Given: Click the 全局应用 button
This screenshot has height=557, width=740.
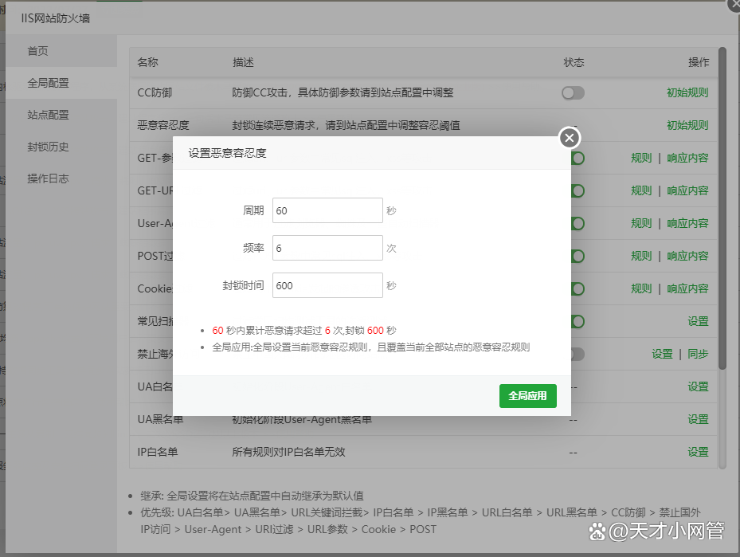Looking at the screenshot, I should [x=527, y=394].
